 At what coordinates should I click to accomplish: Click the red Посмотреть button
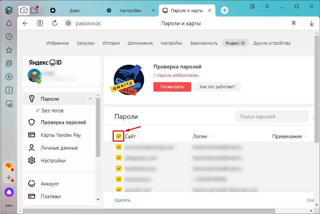click(x=172, y=87)
